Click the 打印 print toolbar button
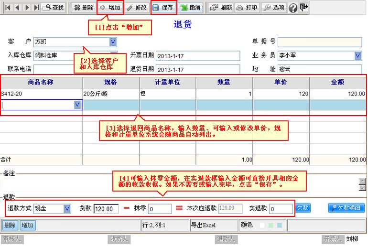Viewport: 368px width, 246px height. pos(247,8)
